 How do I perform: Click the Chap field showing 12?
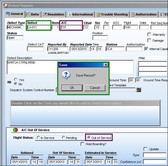pos(86,27)
